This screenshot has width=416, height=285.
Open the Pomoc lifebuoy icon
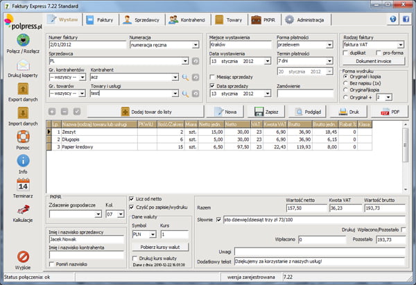(22, 139)
